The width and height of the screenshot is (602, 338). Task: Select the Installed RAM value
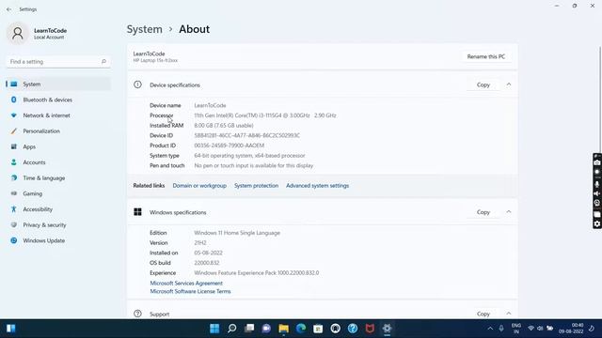(x=224, y=126)
